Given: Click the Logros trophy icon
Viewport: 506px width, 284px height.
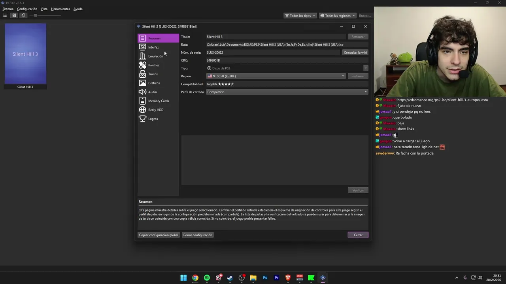Looking at the screenshot, I should coord(142,119).
